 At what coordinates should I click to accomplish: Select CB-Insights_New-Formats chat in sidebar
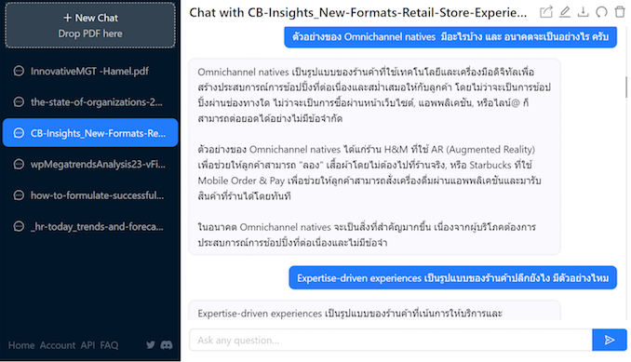(x=90, y=133)
